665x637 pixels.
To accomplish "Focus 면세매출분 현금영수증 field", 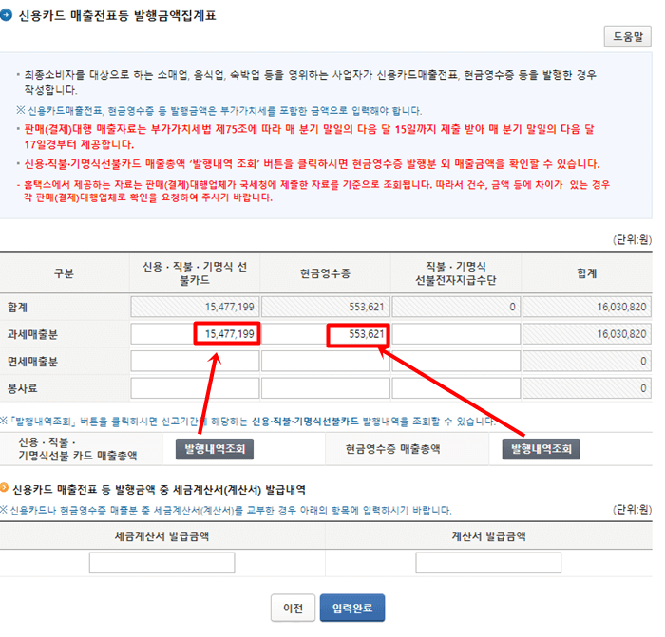I will [326, 361].
